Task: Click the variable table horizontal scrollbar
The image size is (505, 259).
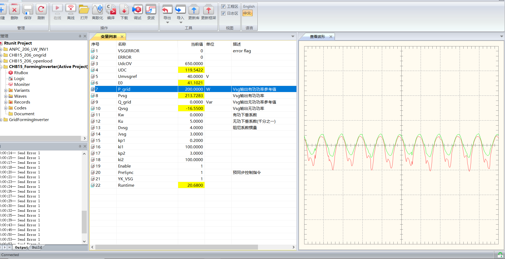Action: (x=177, y=247)
